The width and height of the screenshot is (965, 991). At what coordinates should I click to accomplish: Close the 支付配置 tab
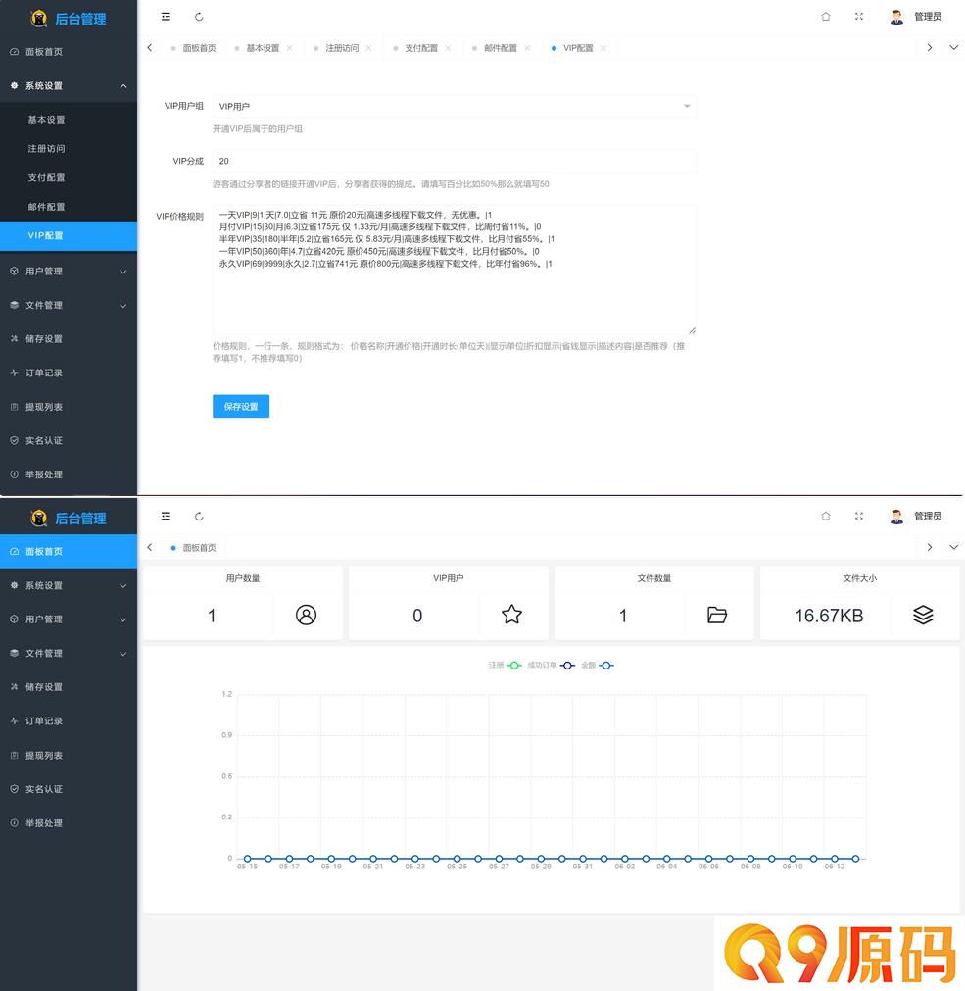tap(448, 48)
